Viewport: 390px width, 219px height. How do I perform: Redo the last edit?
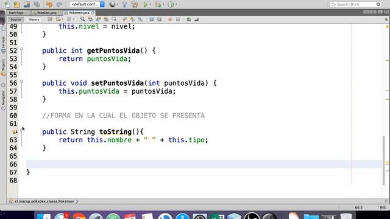[x=59, y=4]
